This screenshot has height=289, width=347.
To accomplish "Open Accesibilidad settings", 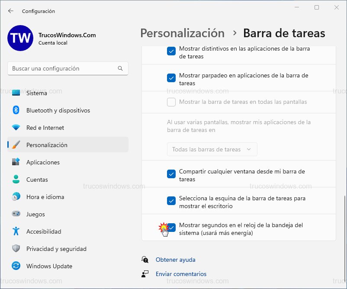I will click(x=43, y=231).
